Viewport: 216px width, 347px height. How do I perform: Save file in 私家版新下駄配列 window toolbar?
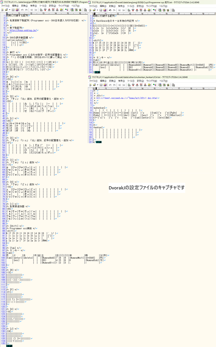(13, 10)
